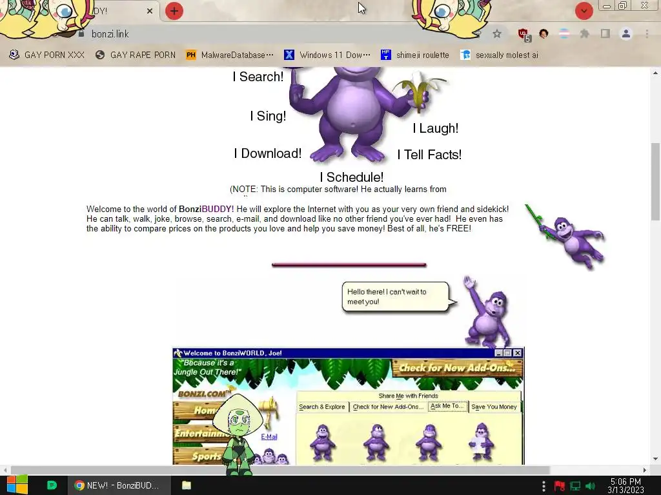Viewport: 661px width, 495px height.
Task: Click the waving Bonzi monkey image
Action: click(487, 312)
